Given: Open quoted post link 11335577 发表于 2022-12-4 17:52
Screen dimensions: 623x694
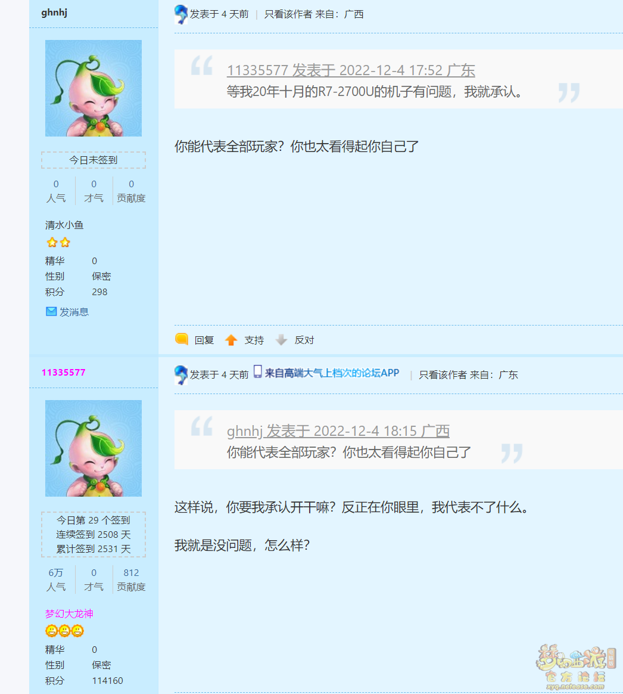Looking at the screenshot, I should coord(351,70).
